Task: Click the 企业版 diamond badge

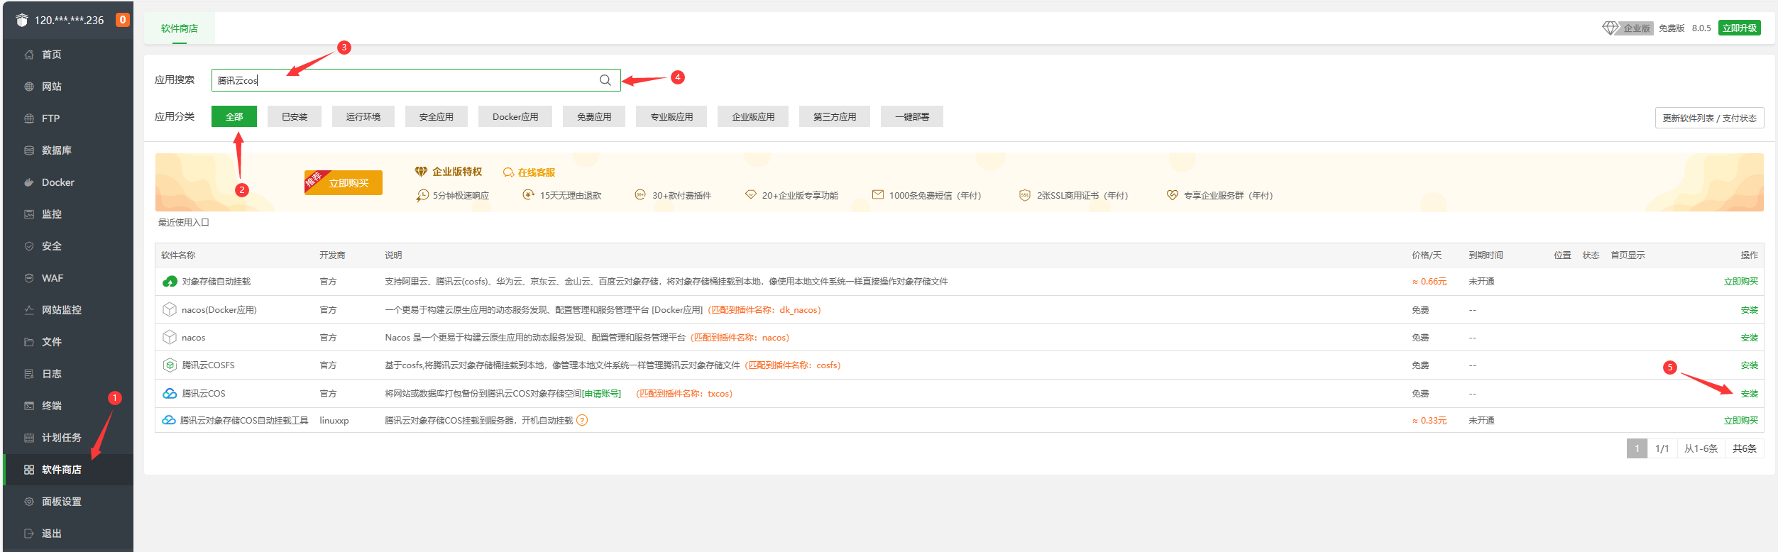Action: tap(1628, 28)
